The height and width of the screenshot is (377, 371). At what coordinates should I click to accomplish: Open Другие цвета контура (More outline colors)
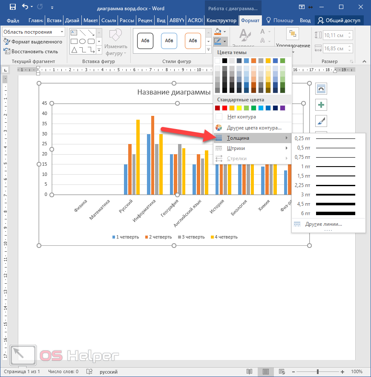253,128
